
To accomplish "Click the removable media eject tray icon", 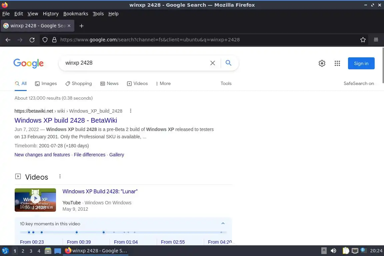I will click(324, 251).
